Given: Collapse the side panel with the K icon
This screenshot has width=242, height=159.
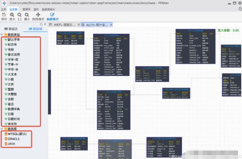Looking at the screenshot, I should tap(45, 24).
